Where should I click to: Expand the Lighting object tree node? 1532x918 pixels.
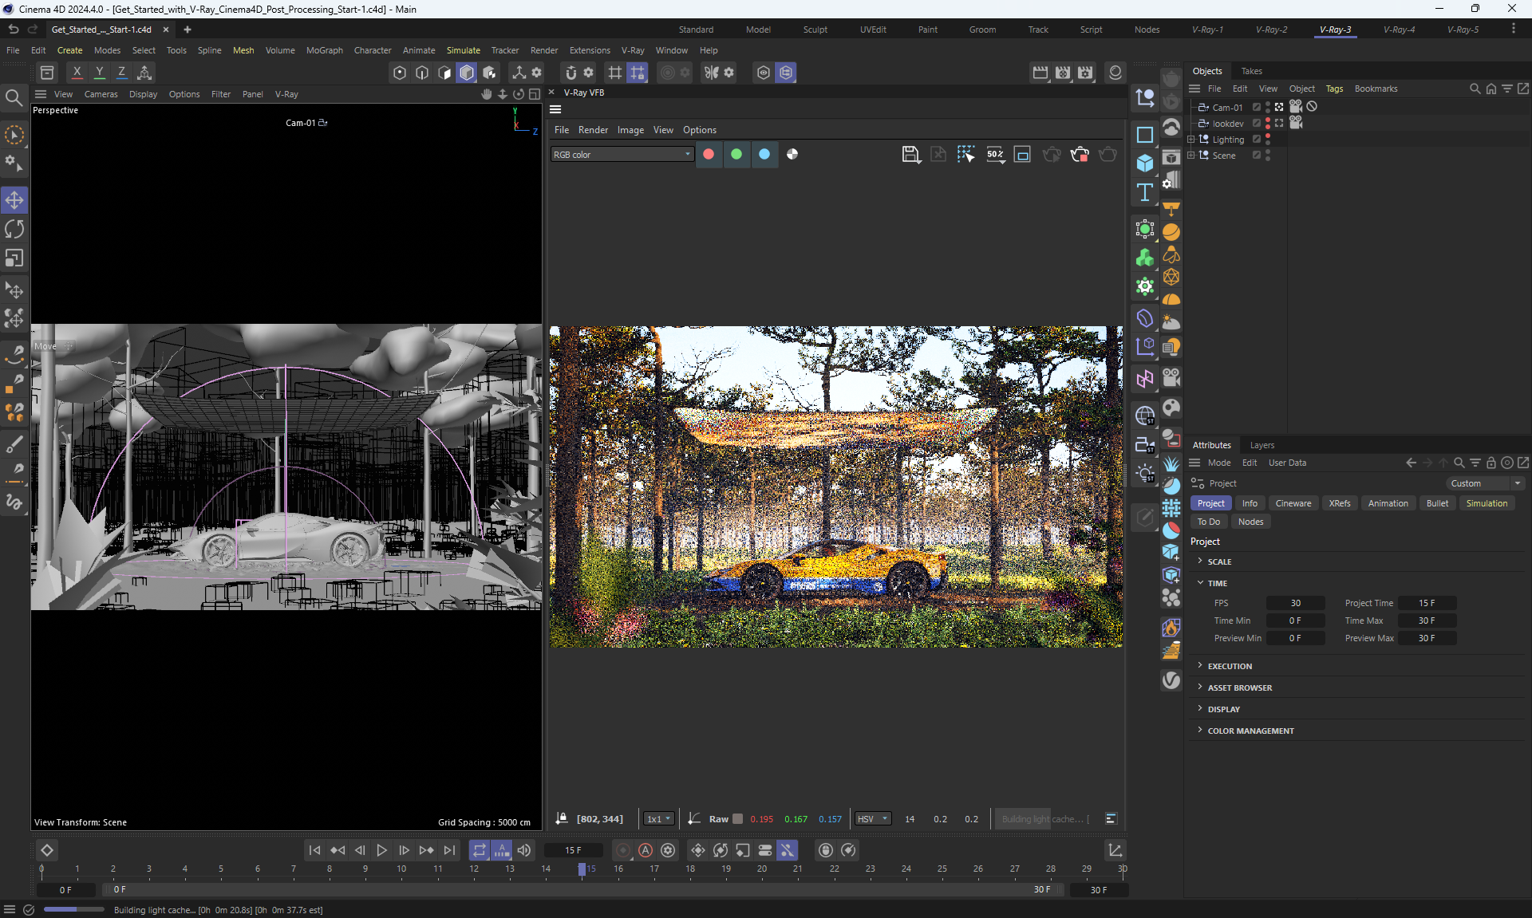(1191, 140)
